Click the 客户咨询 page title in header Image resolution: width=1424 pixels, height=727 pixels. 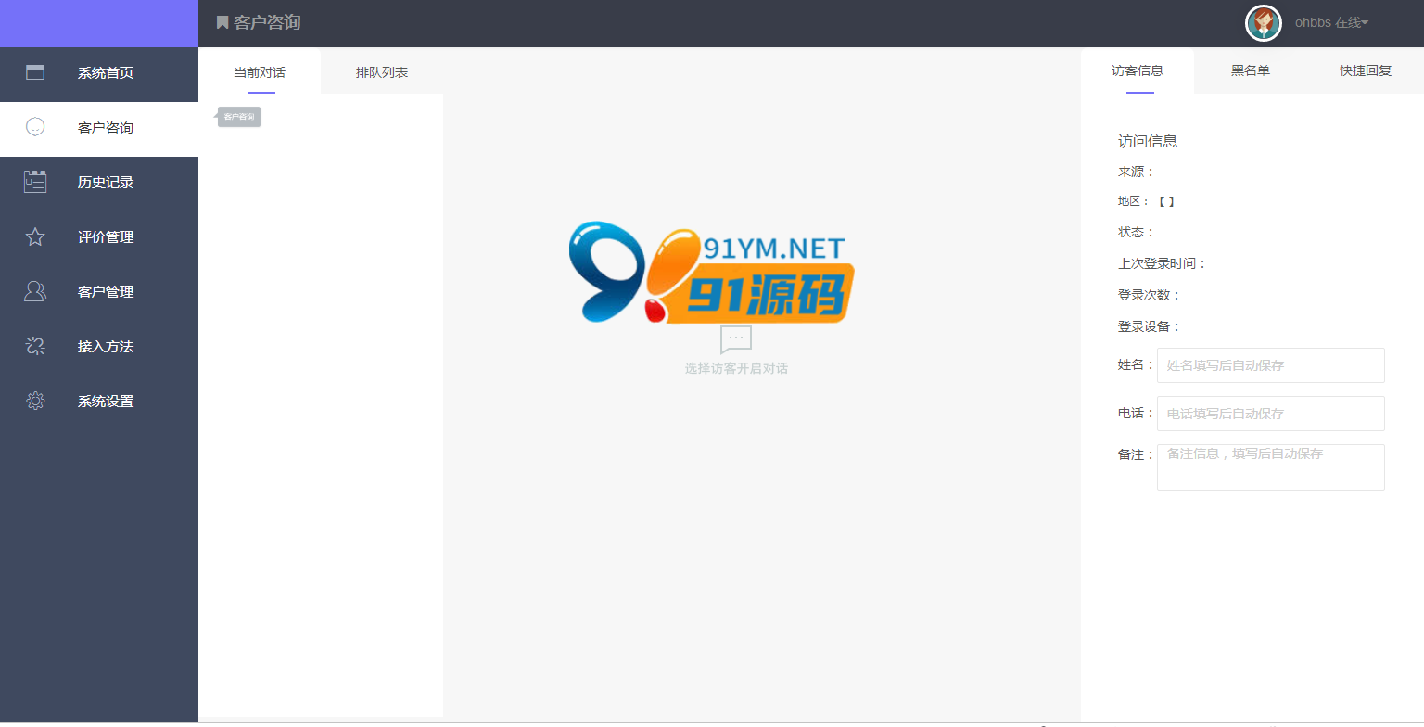[267, 22]
